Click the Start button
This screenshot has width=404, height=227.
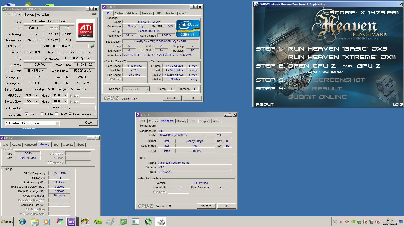click(7, 222)
